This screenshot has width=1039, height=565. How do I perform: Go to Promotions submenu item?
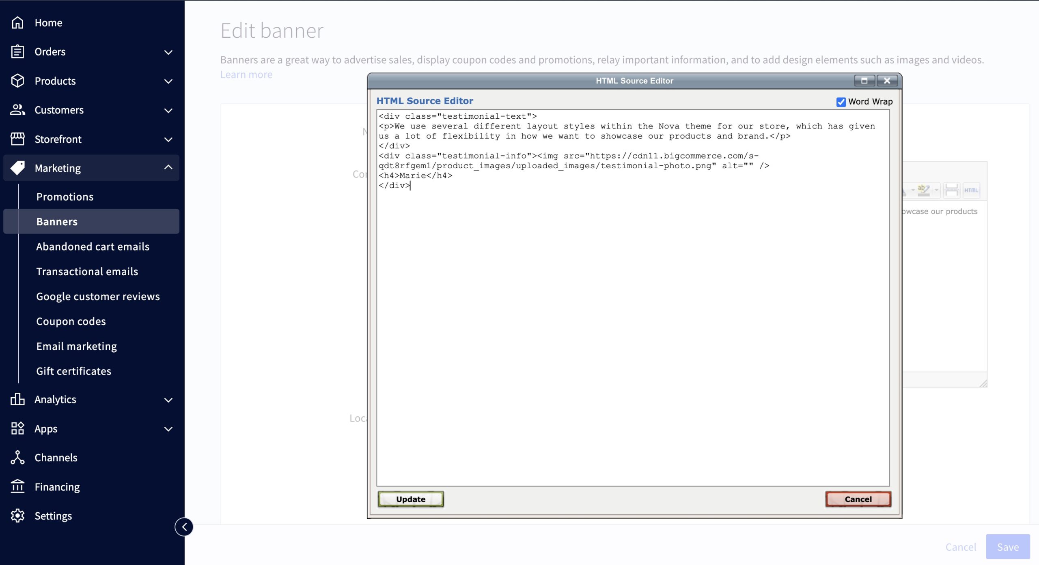coord(65,197)
